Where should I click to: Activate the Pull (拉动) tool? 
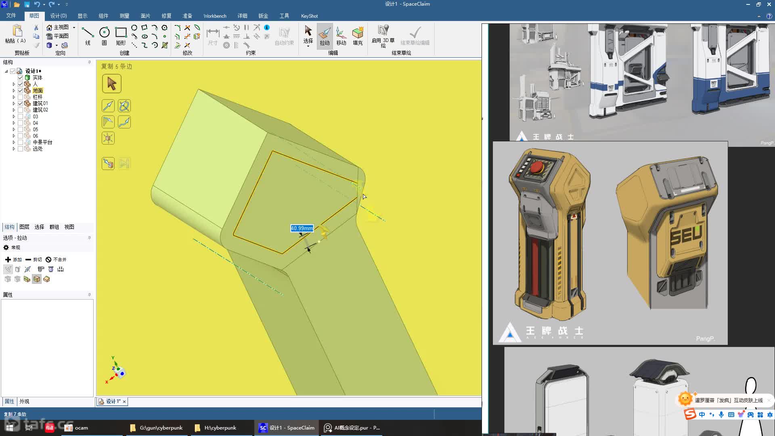325,36
